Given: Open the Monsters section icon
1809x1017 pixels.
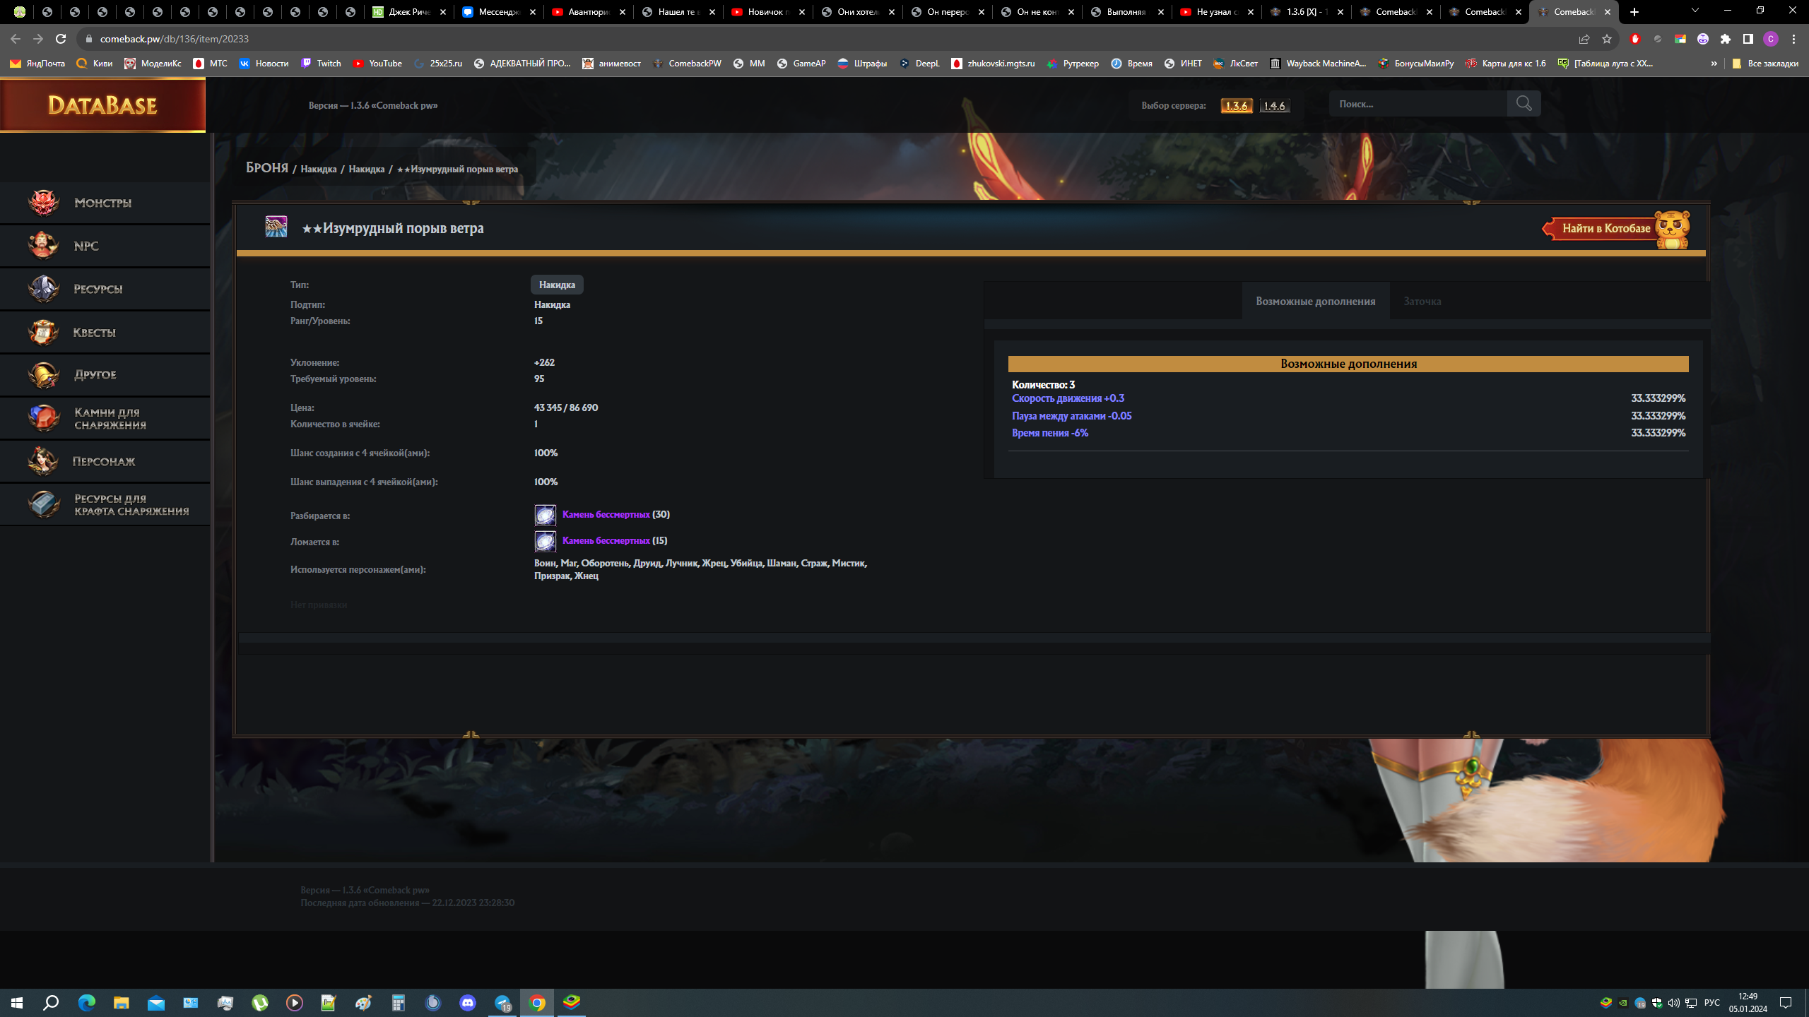Looking at the screenshot, I should point(43,203).
